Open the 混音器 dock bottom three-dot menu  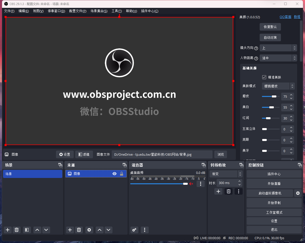click(145, 230)
